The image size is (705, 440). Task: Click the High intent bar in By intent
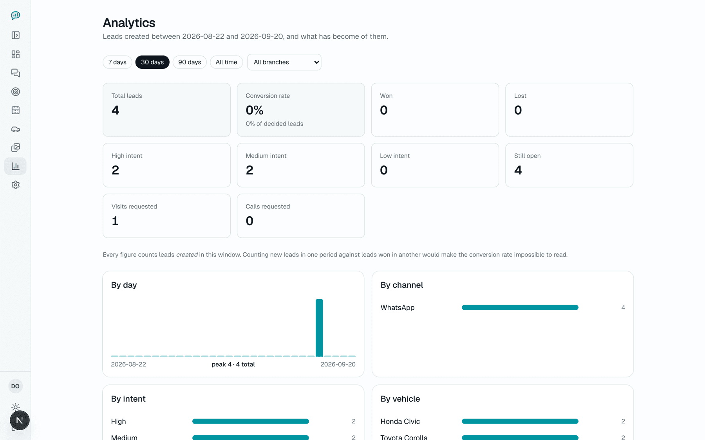click(251, 421)
